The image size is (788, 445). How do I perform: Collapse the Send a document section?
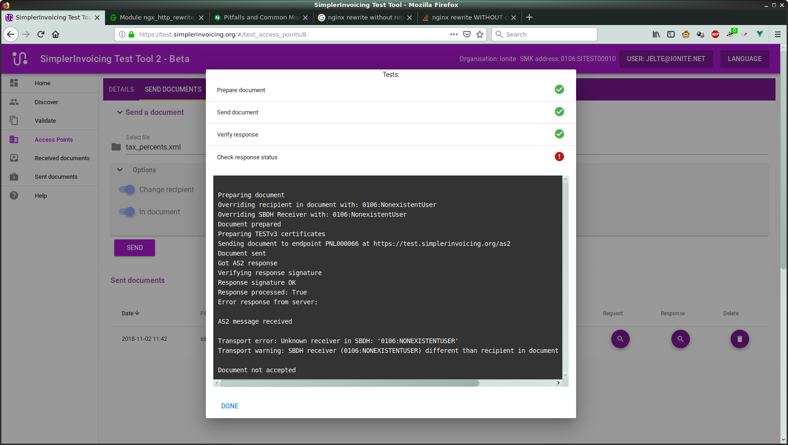pyautogui.click(x=120, y=112)
